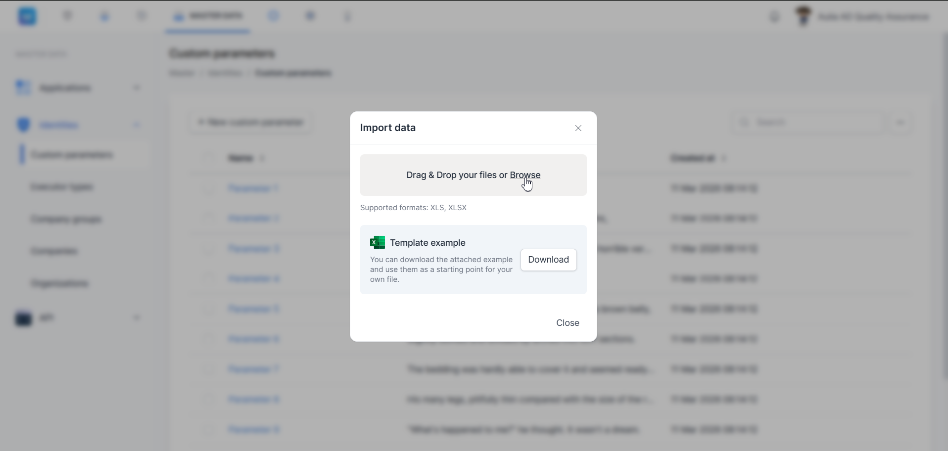Open the Parameter 8 link

(253, 400)
